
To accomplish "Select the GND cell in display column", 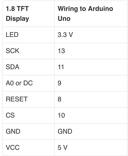I will coord(29,132).
